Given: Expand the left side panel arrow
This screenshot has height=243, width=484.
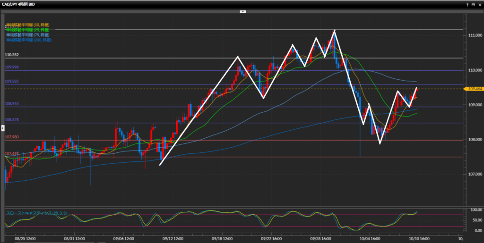Looking at the screenshot, I should (x=2, y=127).
